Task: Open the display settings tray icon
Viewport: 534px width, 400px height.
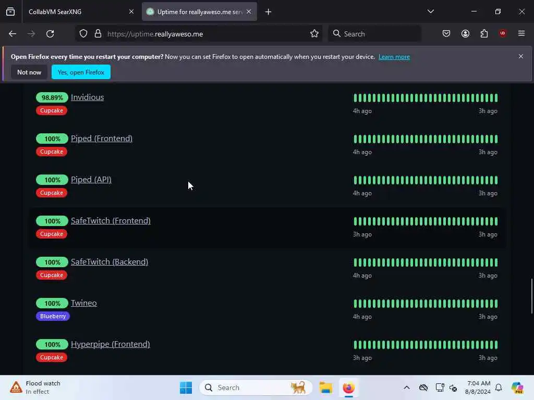Action: (x=440, y=387)
